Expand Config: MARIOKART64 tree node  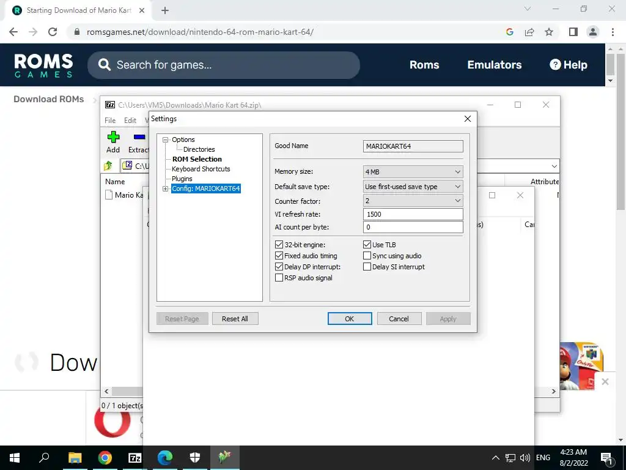tap(165, 188)
